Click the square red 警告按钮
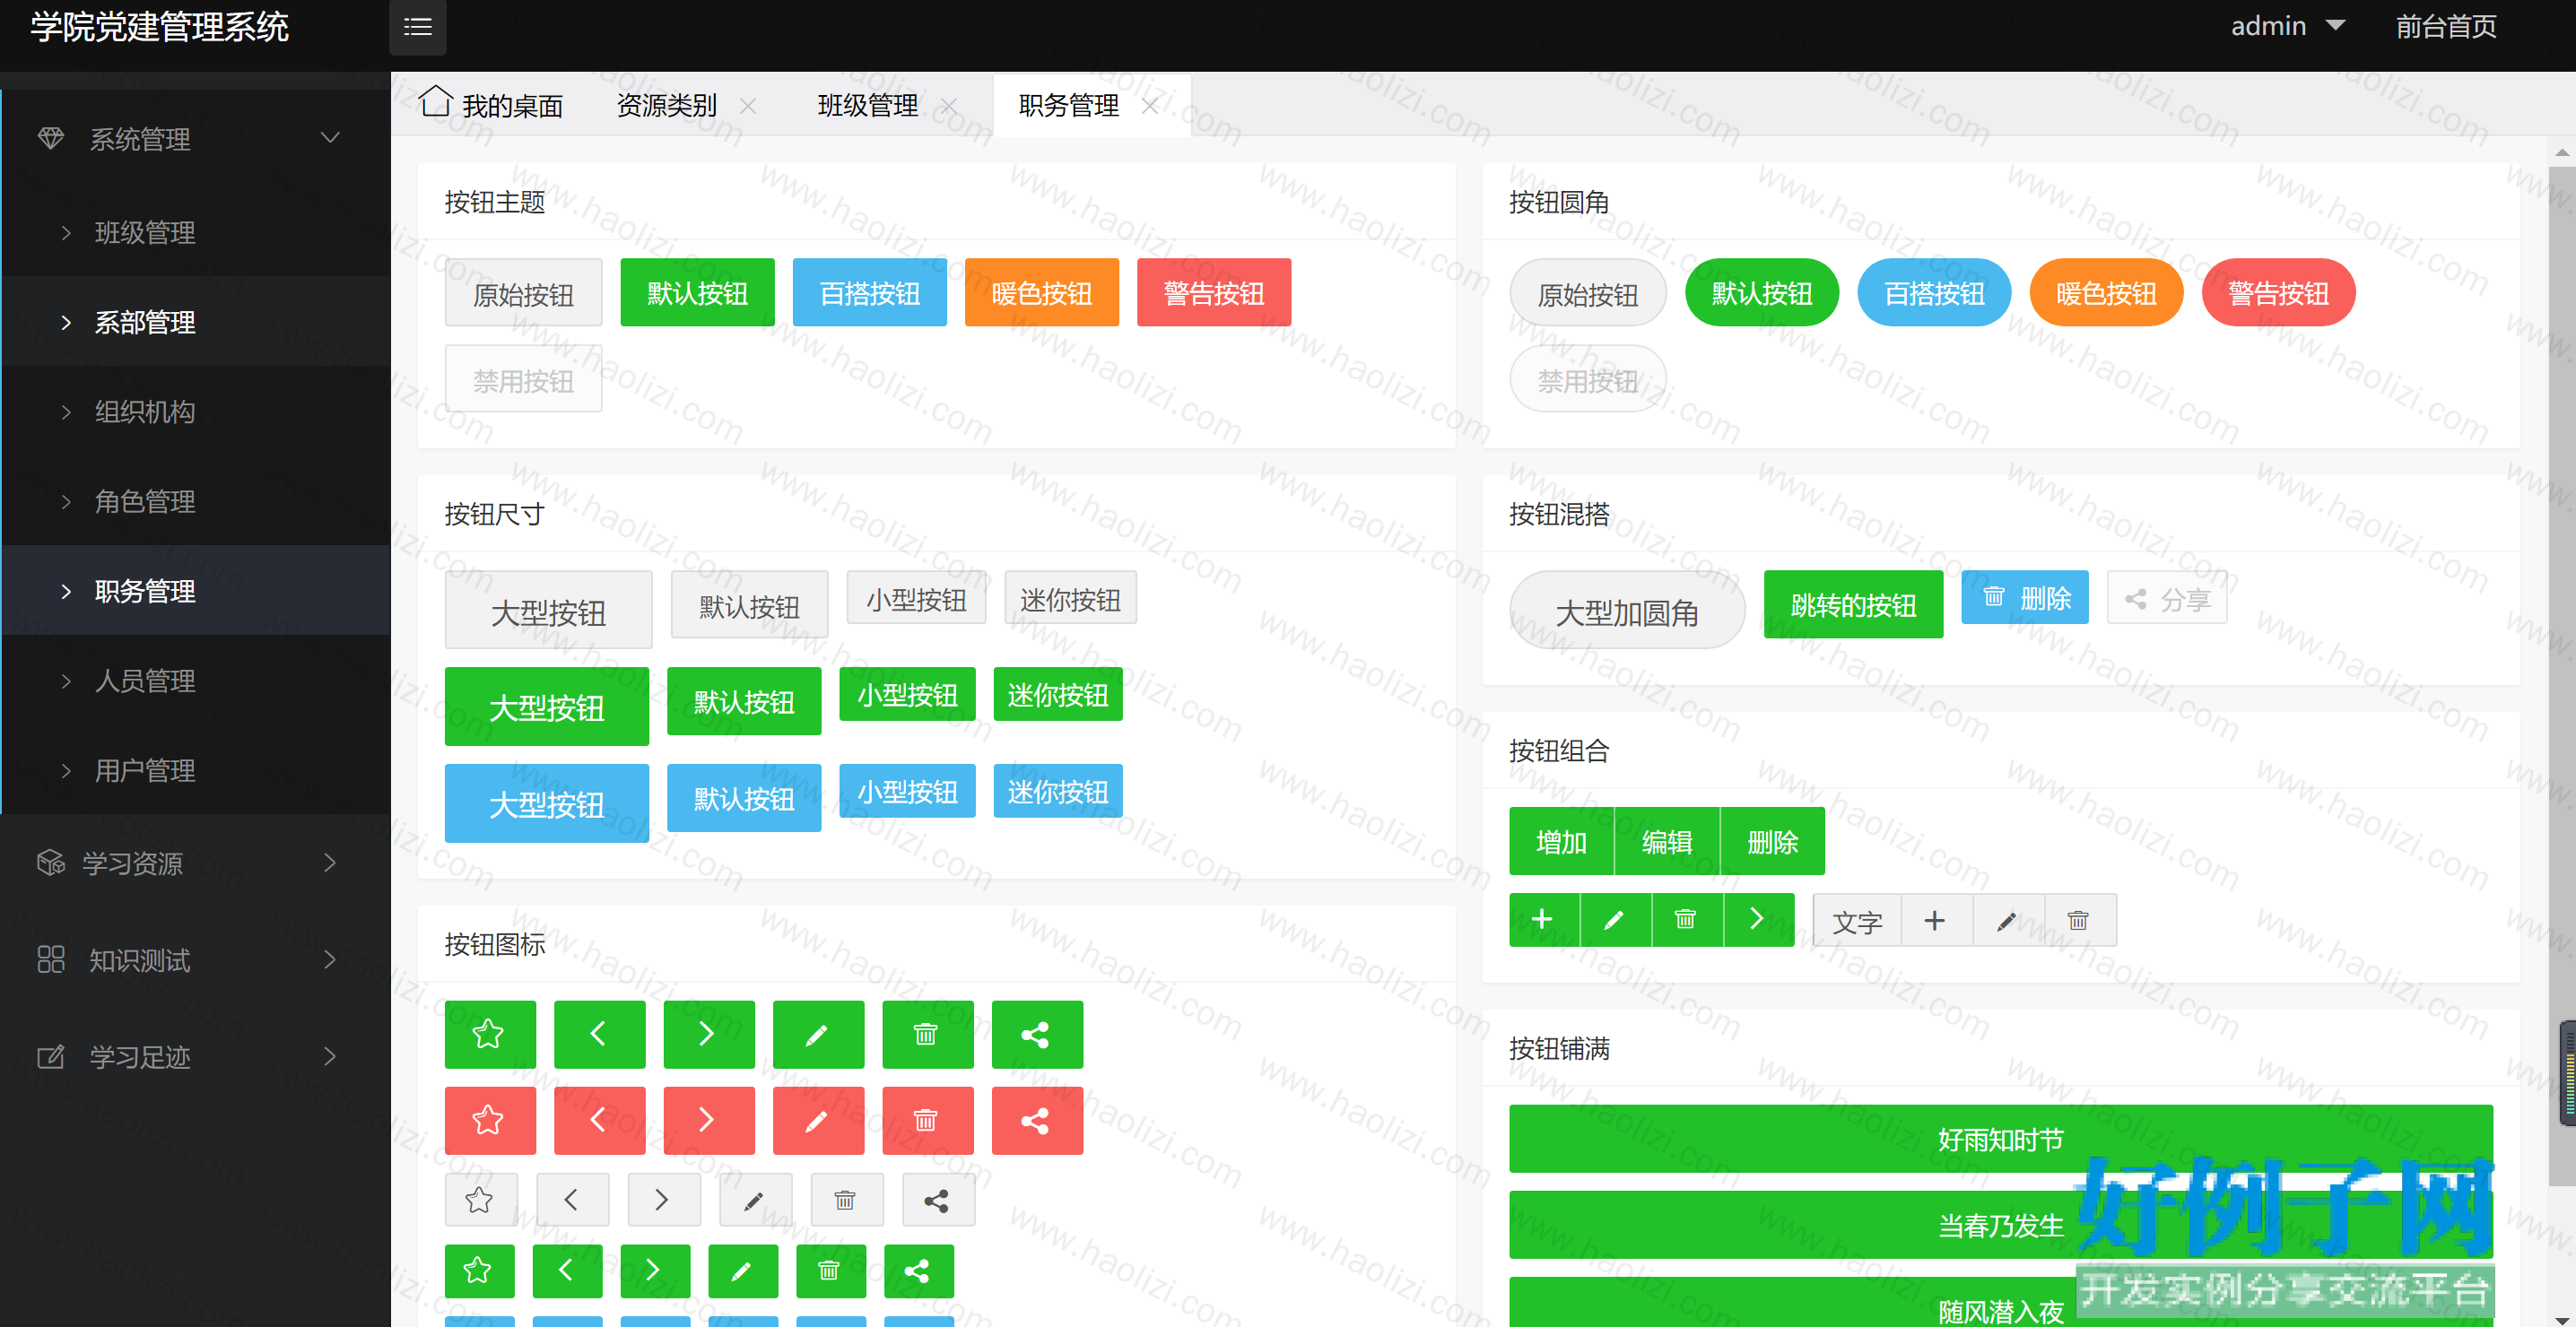Viewport: 2576px width, 1327px height. coord(1214,292)
